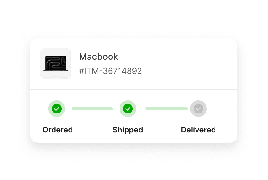
Task: Click the Delivered step label
Action: point(198,130)
